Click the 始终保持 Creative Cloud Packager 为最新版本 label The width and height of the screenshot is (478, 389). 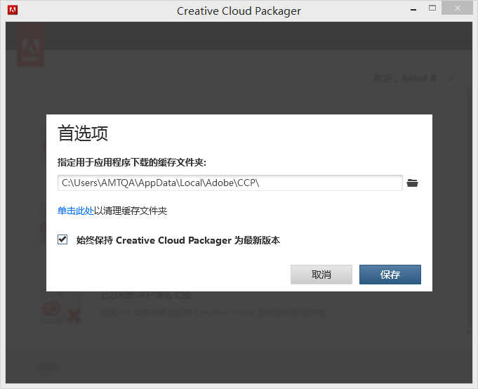coord(178,240)
